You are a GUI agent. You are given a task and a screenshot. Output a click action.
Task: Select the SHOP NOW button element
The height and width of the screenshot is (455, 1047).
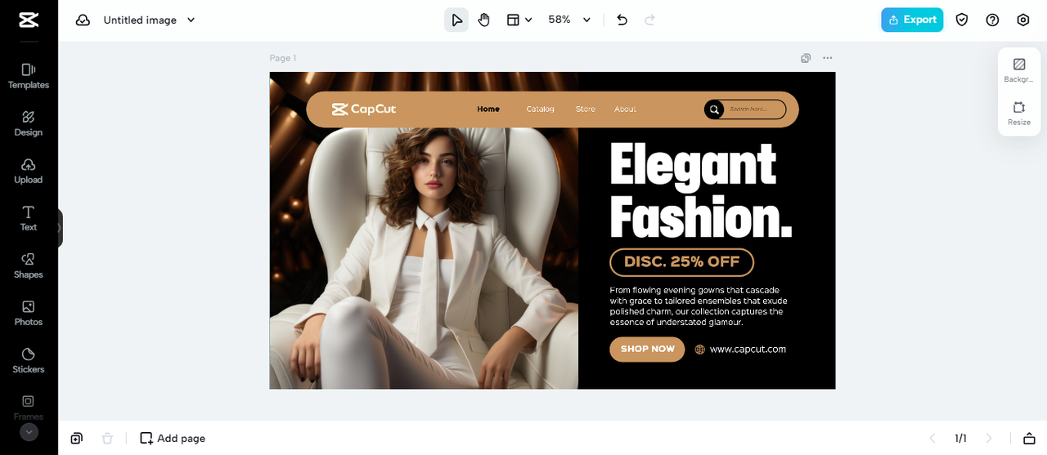[647, 349]
